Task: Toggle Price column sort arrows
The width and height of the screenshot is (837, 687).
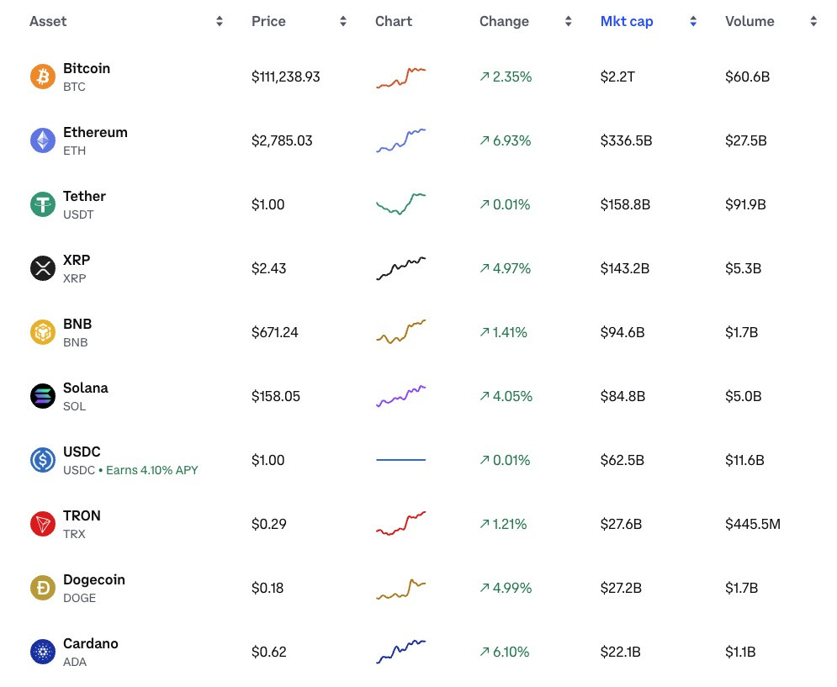Action: pos(343,21)
